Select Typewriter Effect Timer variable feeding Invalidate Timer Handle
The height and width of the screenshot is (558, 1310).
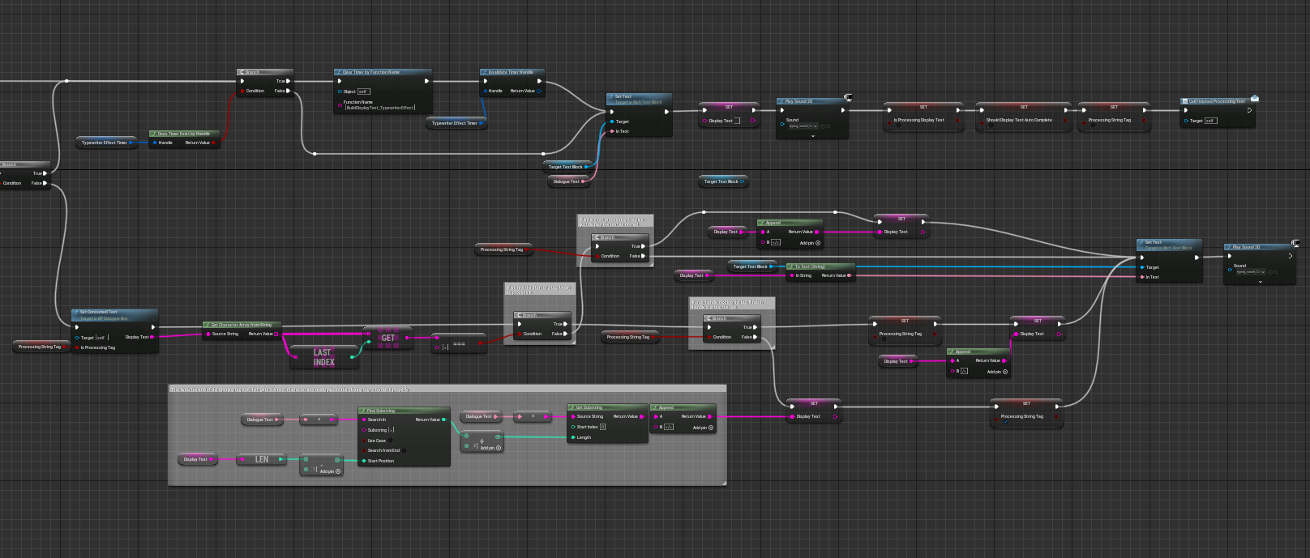click(x=456, y=123)
